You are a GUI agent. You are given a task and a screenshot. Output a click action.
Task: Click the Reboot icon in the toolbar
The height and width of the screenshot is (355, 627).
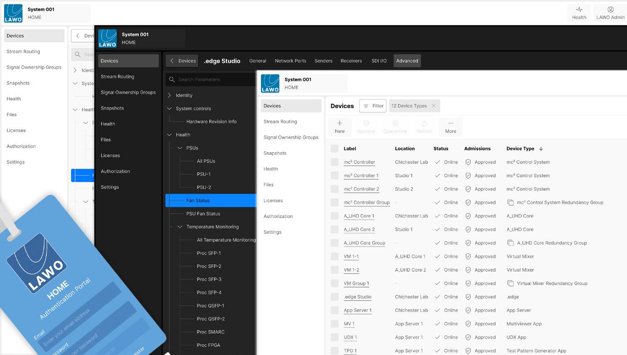(424, 123)
